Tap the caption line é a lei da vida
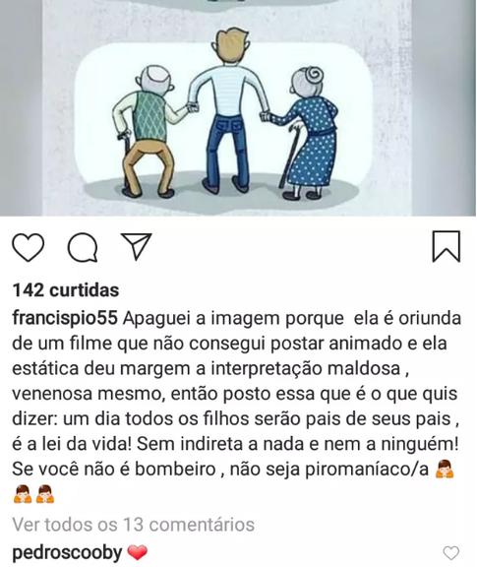The height and width of the screenshot is (567, 477). click(72, 444)
